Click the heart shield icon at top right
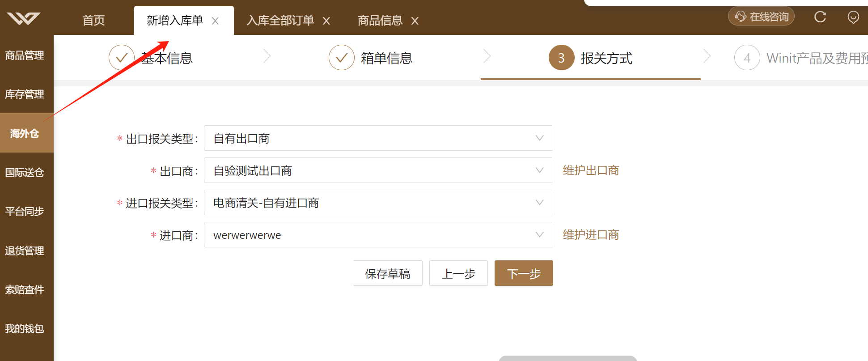868x361 pixels. pyautogui.click(x=853, y=17)
